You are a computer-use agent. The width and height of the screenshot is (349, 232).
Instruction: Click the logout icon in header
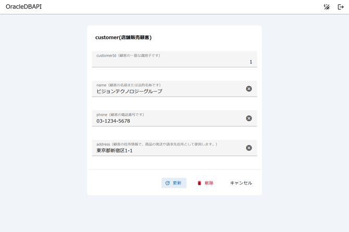(x=341, y=7)
